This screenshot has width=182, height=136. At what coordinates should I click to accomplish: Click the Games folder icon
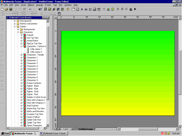[18, 26]
